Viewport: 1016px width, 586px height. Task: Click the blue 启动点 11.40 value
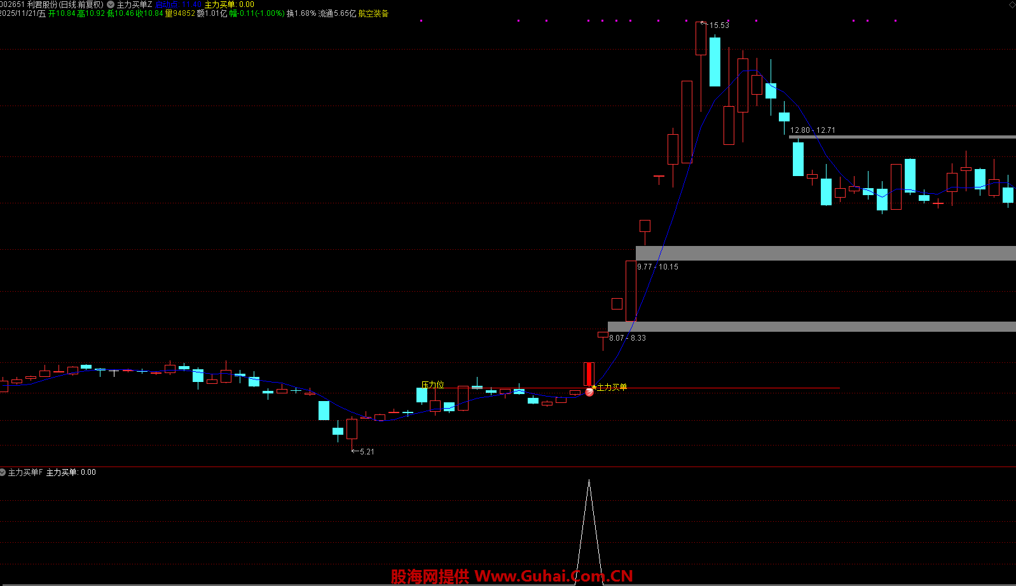point(178,4)
